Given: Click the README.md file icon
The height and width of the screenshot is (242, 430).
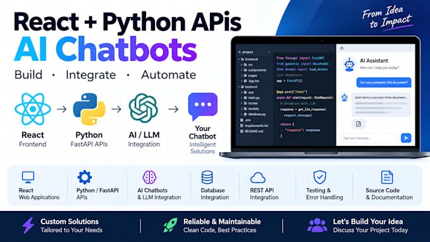Looking at the screenshot, I should [x=242, y=131].
